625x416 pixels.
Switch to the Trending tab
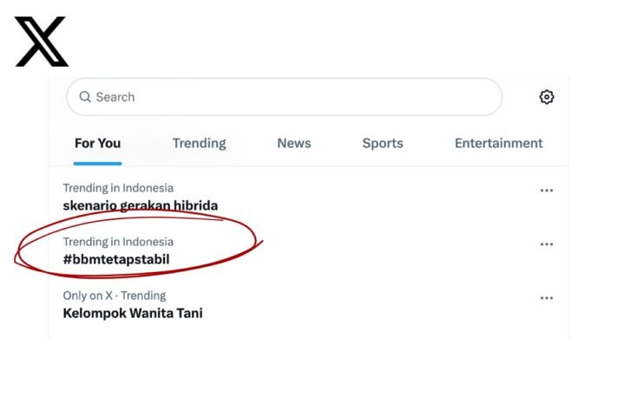pyautogui.click(x=199, y=143)
